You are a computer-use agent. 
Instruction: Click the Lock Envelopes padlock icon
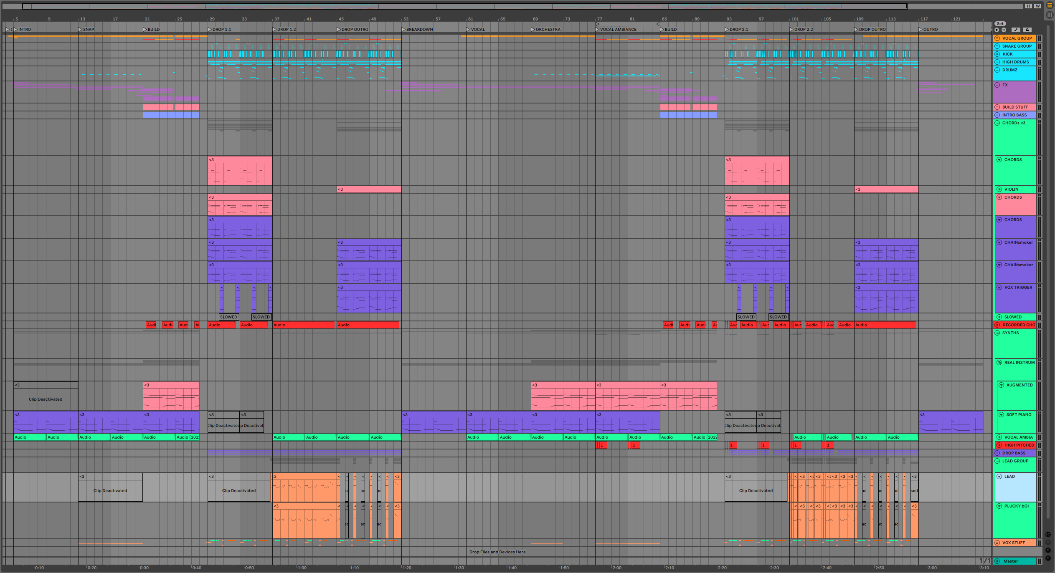coord(1027,30)
